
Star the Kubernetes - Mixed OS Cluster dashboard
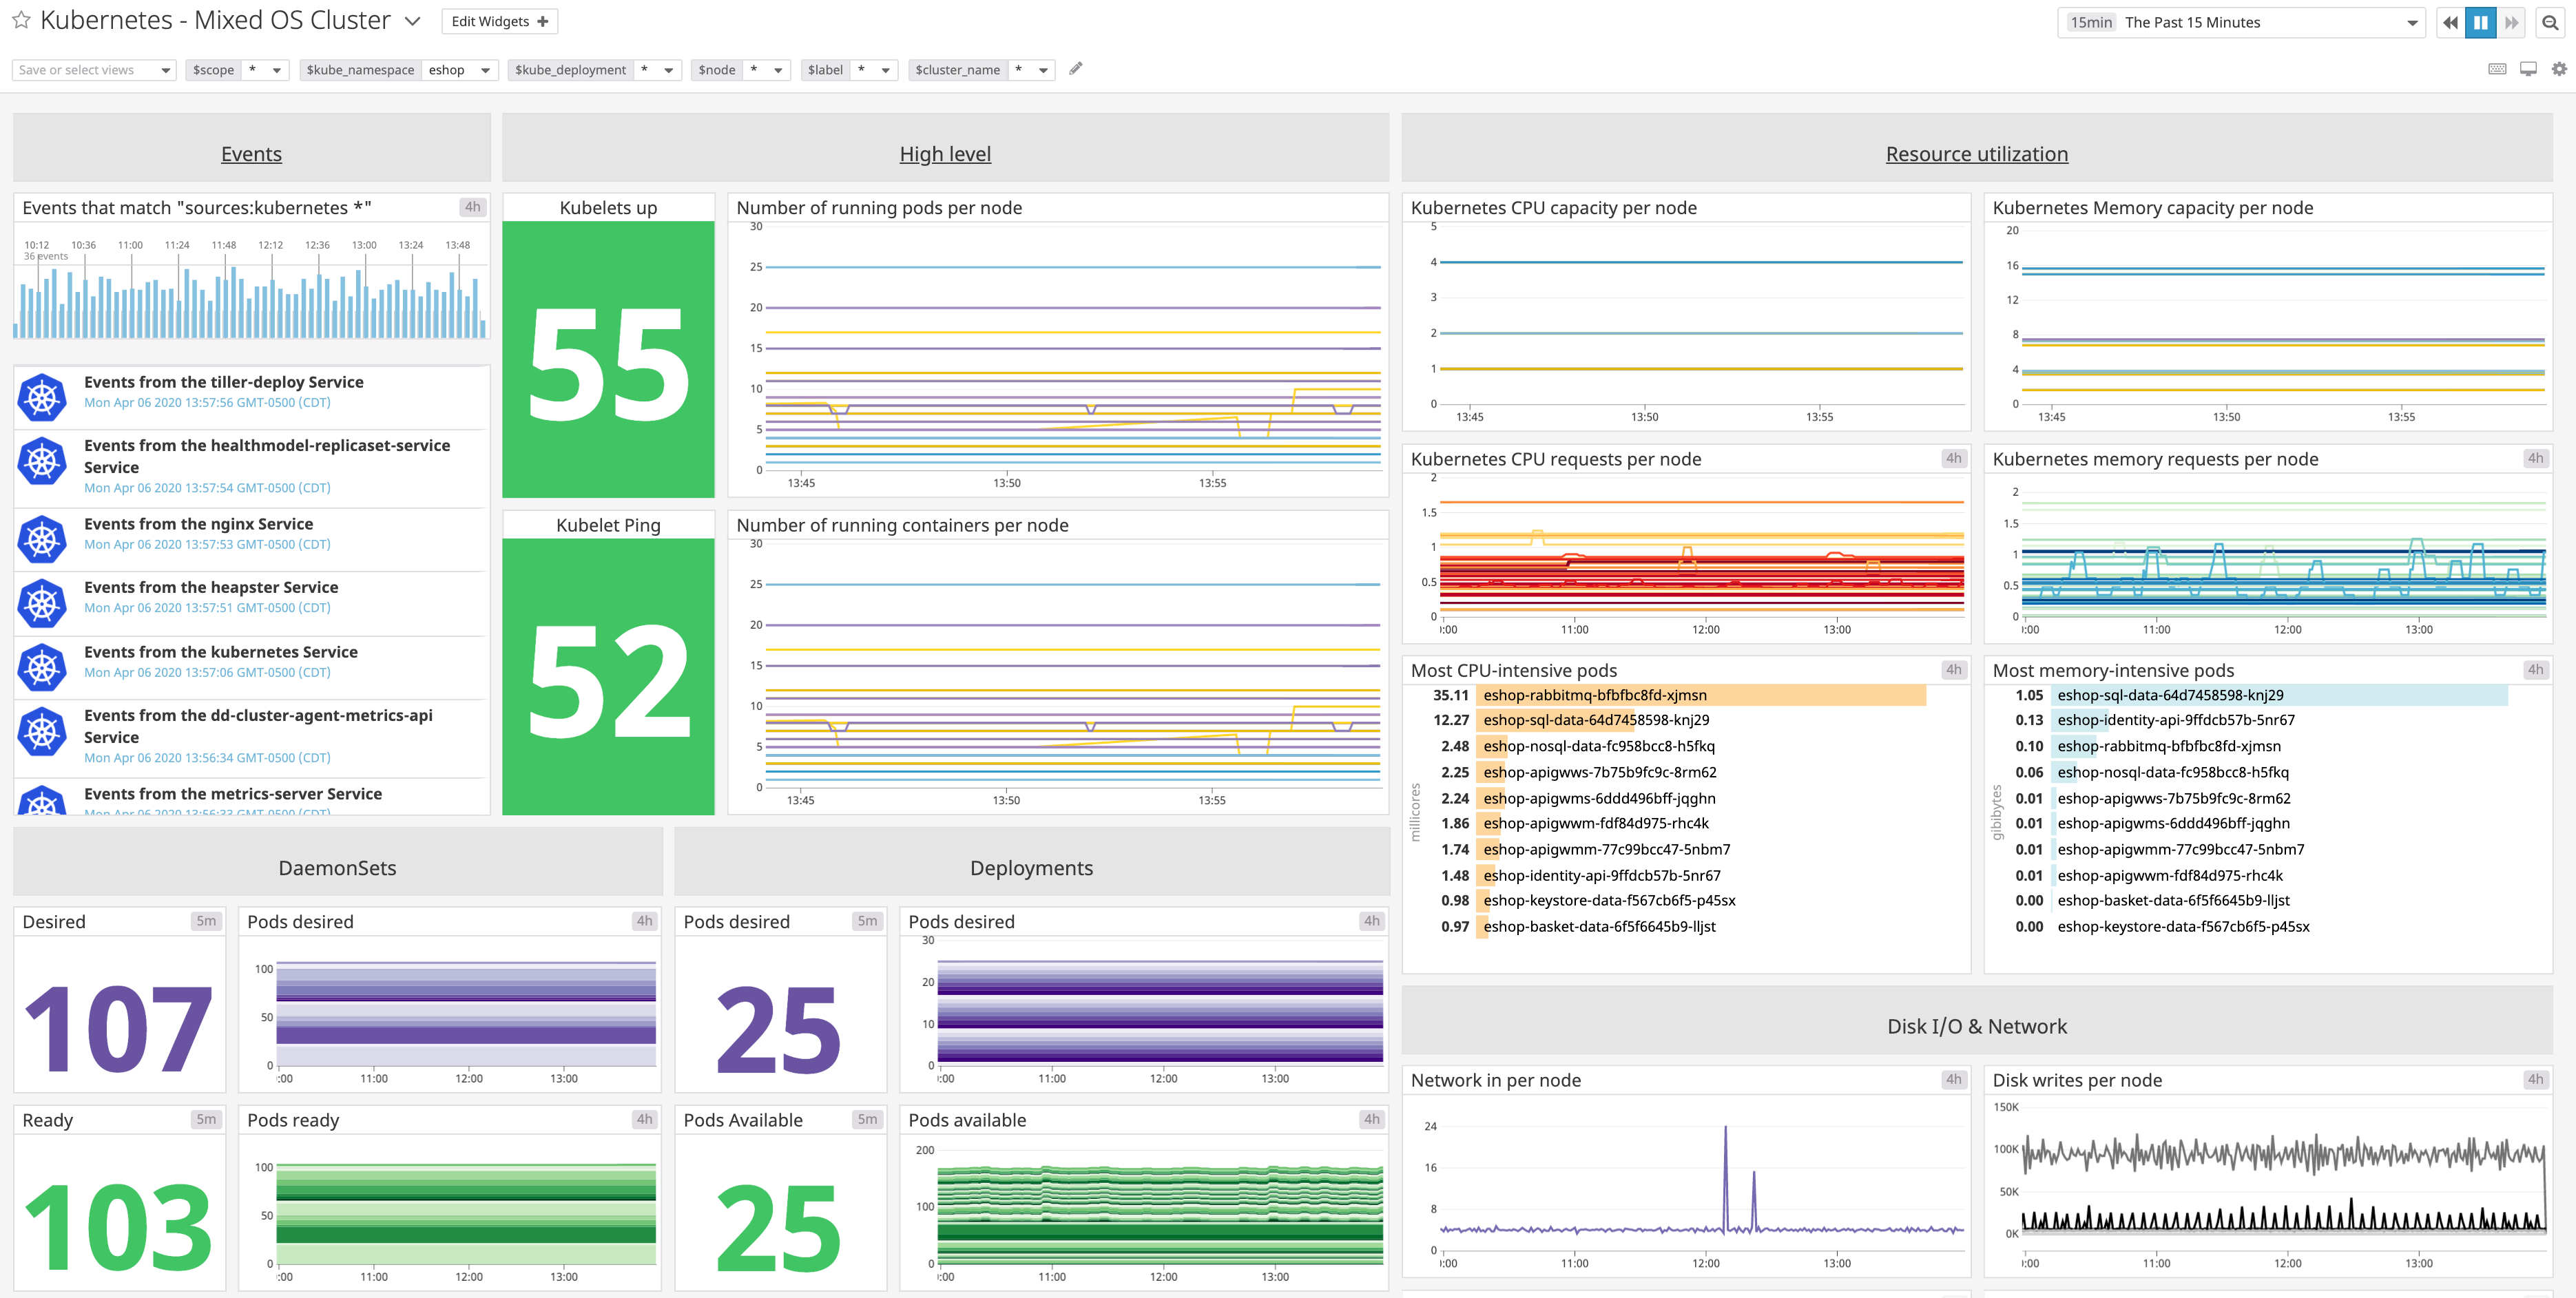pos(19,20)
